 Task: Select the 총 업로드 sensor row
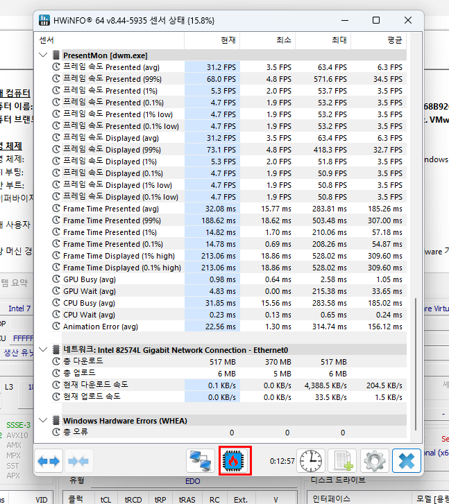point(228,374)
